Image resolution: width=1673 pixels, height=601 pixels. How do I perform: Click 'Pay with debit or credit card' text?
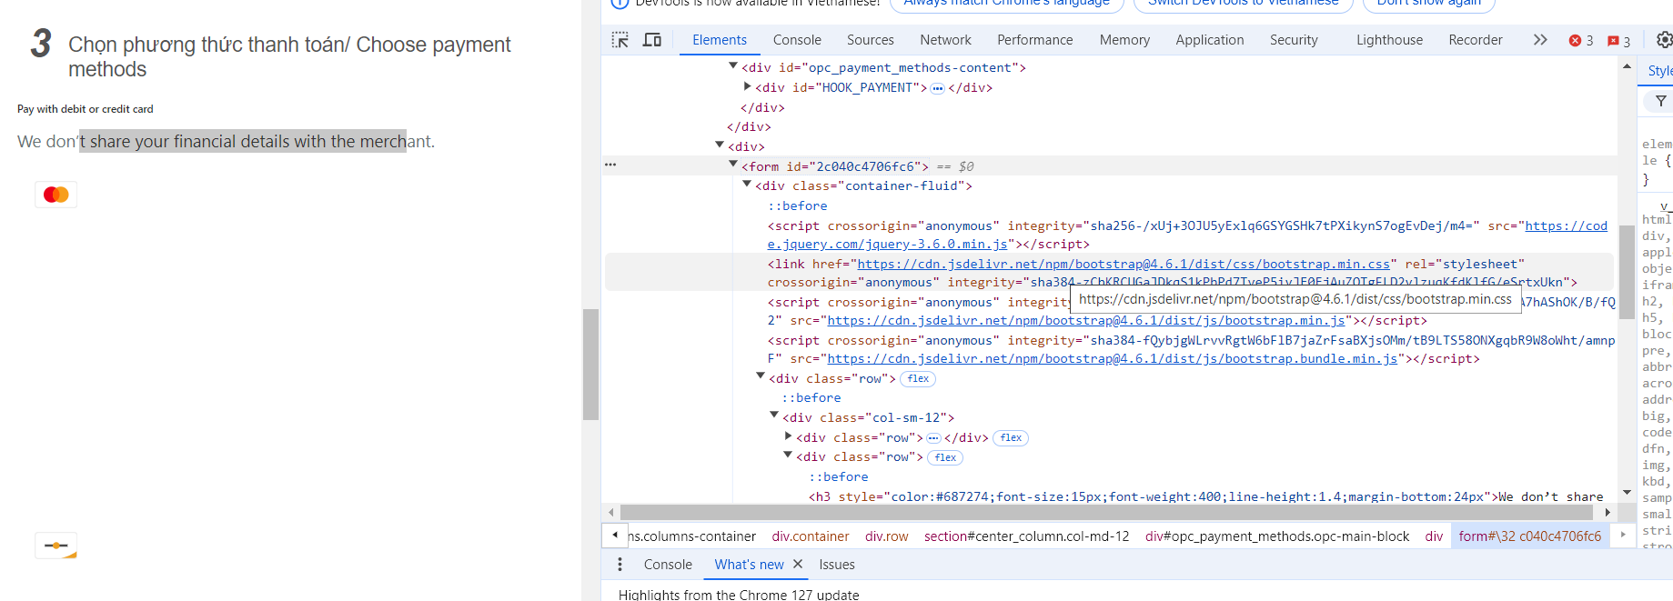[86, 109]
